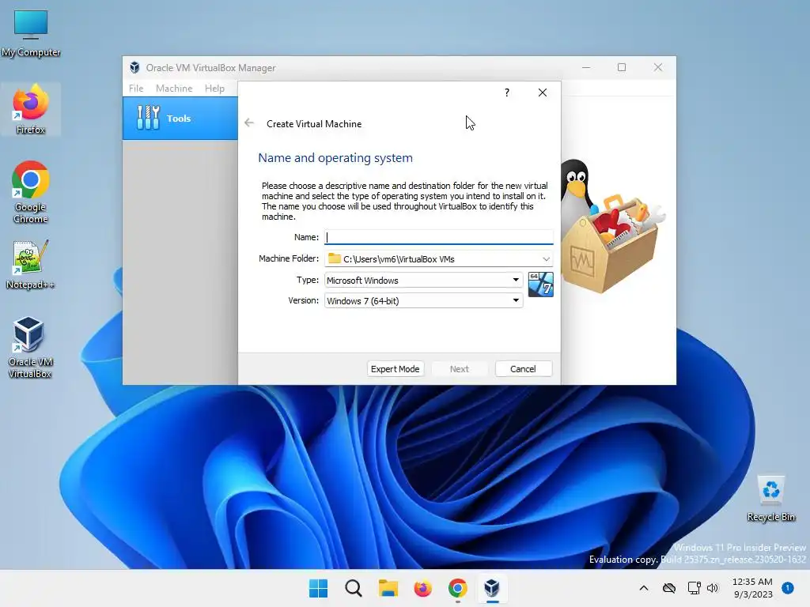
Task: Open the volume tray icon
Action: tap(713, 588)
